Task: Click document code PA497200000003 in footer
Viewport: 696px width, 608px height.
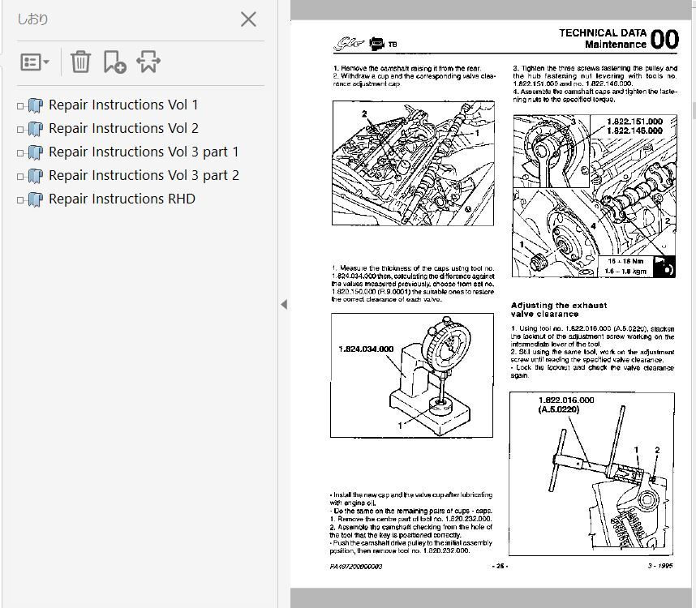Action: tap(356, 567)
